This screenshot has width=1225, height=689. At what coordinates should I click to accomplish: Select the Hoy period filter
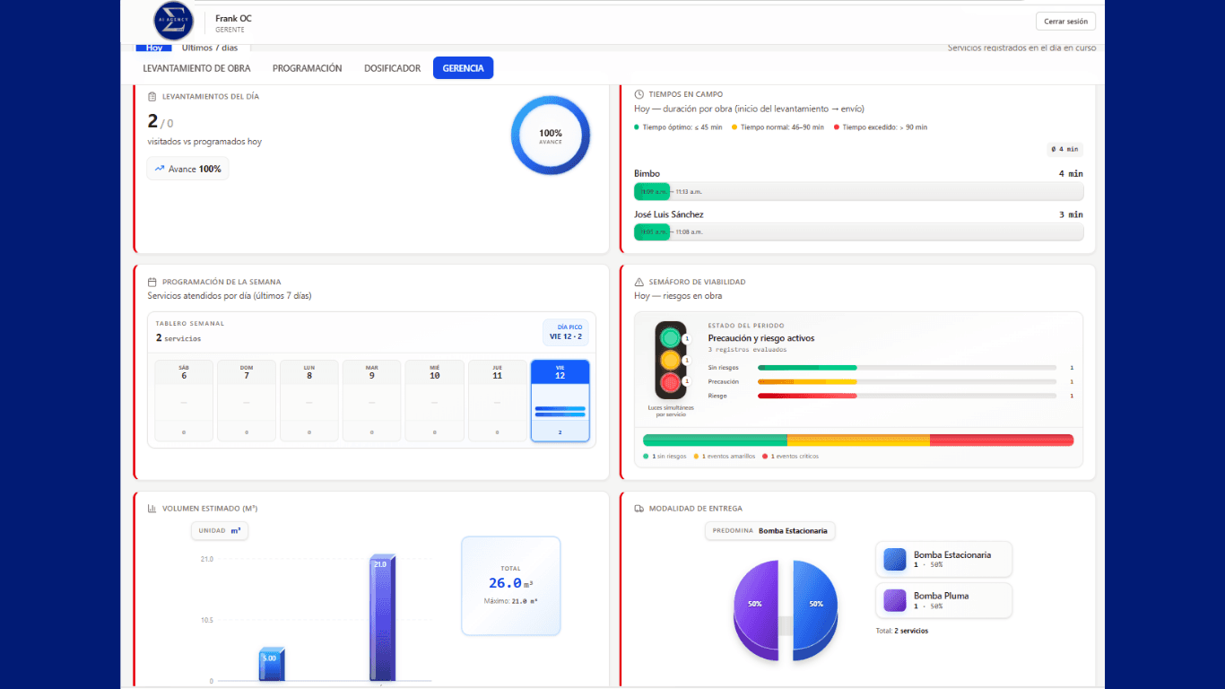coord(153,48)
